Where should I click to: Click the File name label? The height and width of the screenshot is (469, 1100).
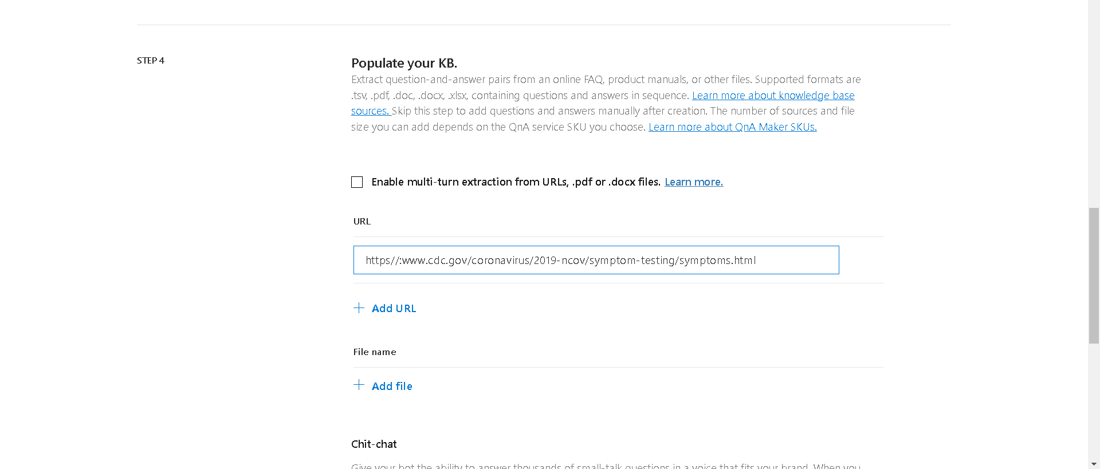375,352
